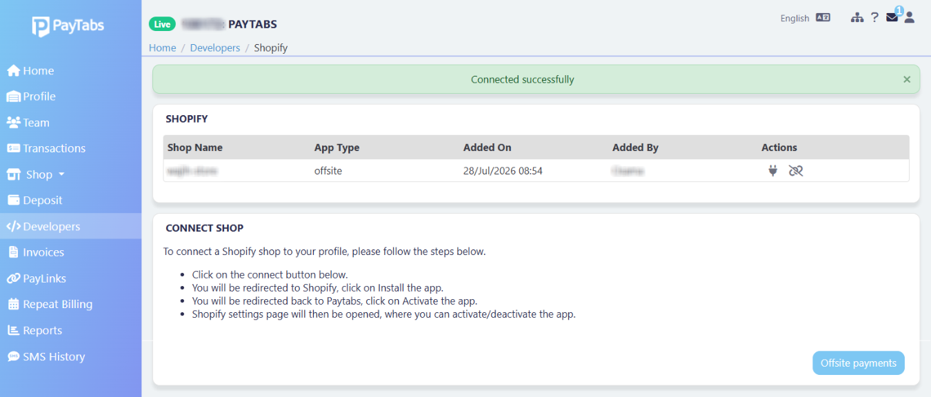Screen dimensions: 931x397
Task: Click the unlink broken chain action icon
Action: coord(796,171)
